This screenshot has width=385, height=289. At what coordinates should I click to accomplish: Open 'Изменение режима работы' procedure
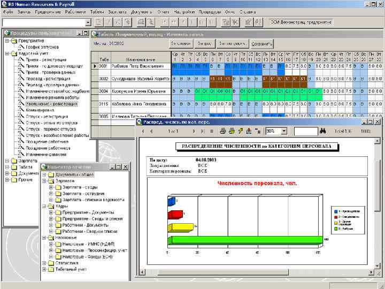[52, 97]
